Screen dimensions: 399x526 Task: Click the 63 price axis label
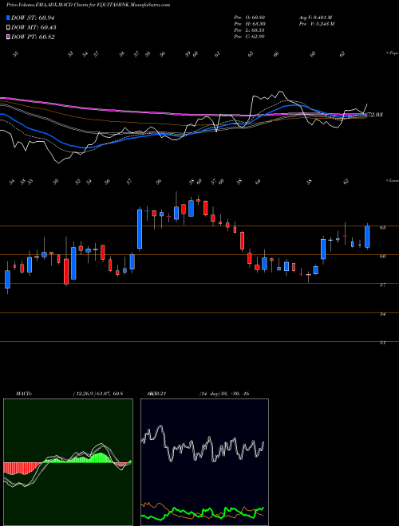pos(382,227)
